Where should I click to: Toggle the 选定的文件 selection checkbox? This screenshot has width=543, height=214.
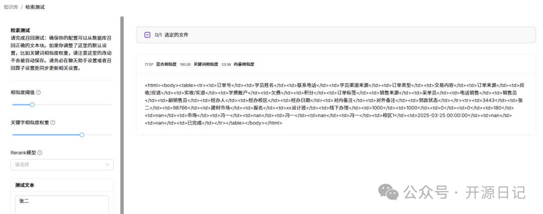coord(147,35)
